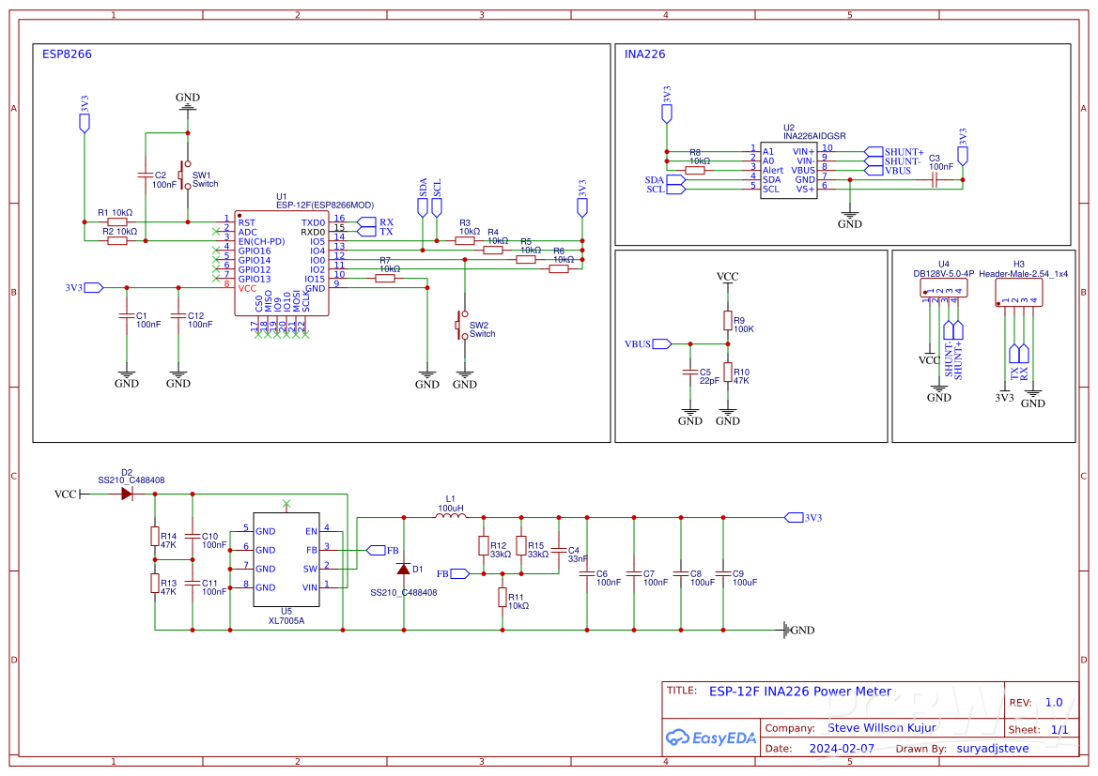Select the U4 DB128V terminal block

click(943, 291)
